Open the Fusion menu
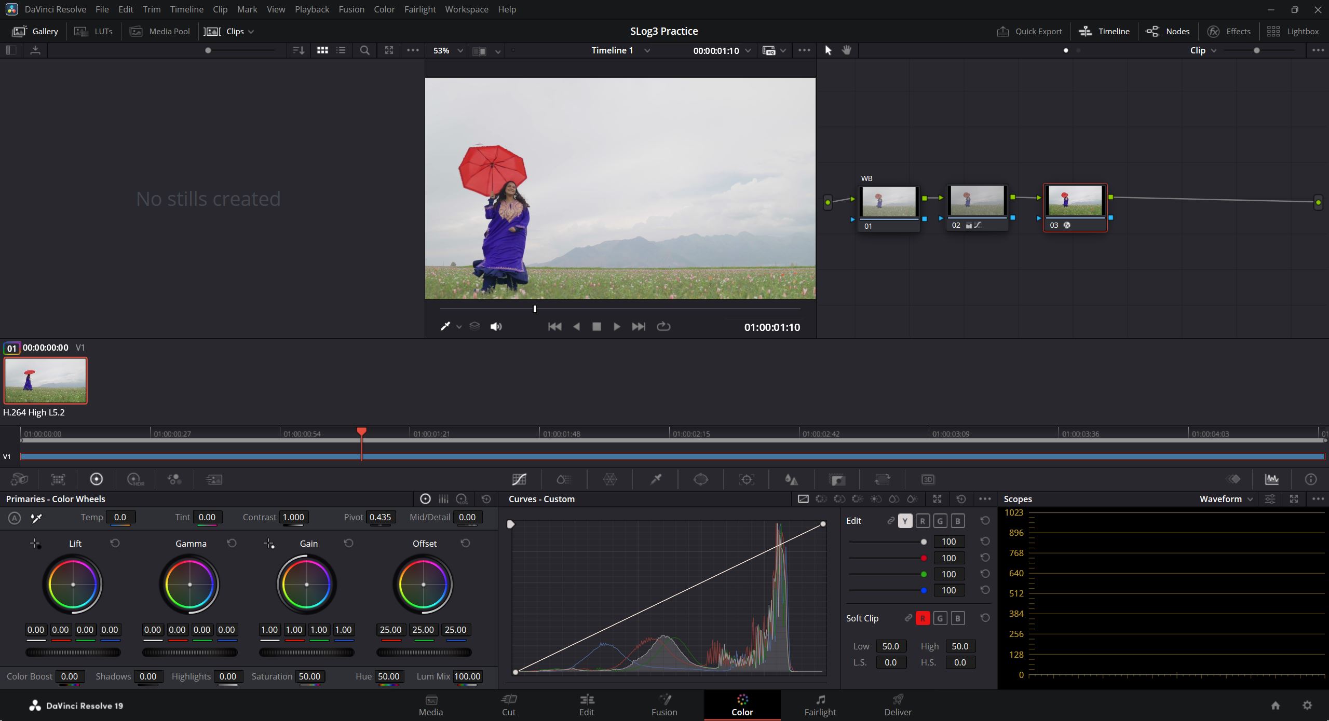 click(x=351, y=9)
